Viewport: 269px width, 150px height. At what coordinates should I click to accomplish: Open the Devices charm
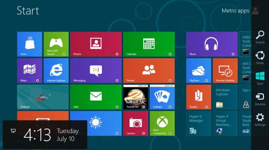260,99
